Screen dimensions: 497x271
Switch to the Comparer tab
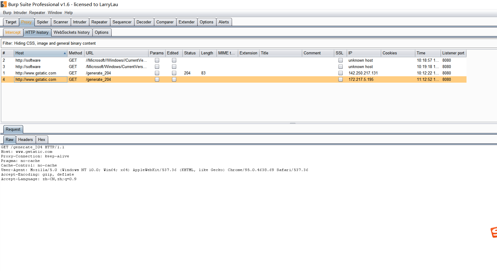[165, 22]
